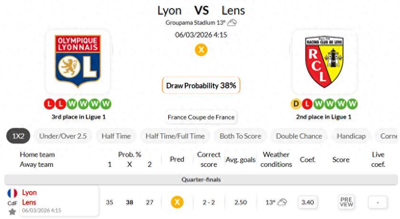This screenshot has width=400, height=219.
Task: Click the 3.40 coefficient button
Action: click(x=308, y=202)
